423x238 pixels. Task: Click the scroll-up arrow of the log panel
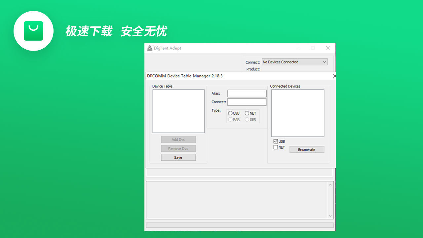click(330, 184)
